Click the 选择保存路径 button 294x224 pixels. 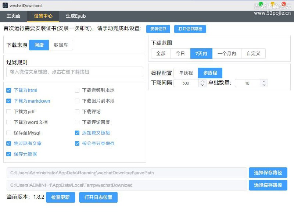pyautogui.click(x=268, y=173)
